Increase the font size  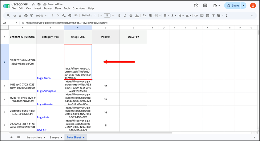pos(113,15)
